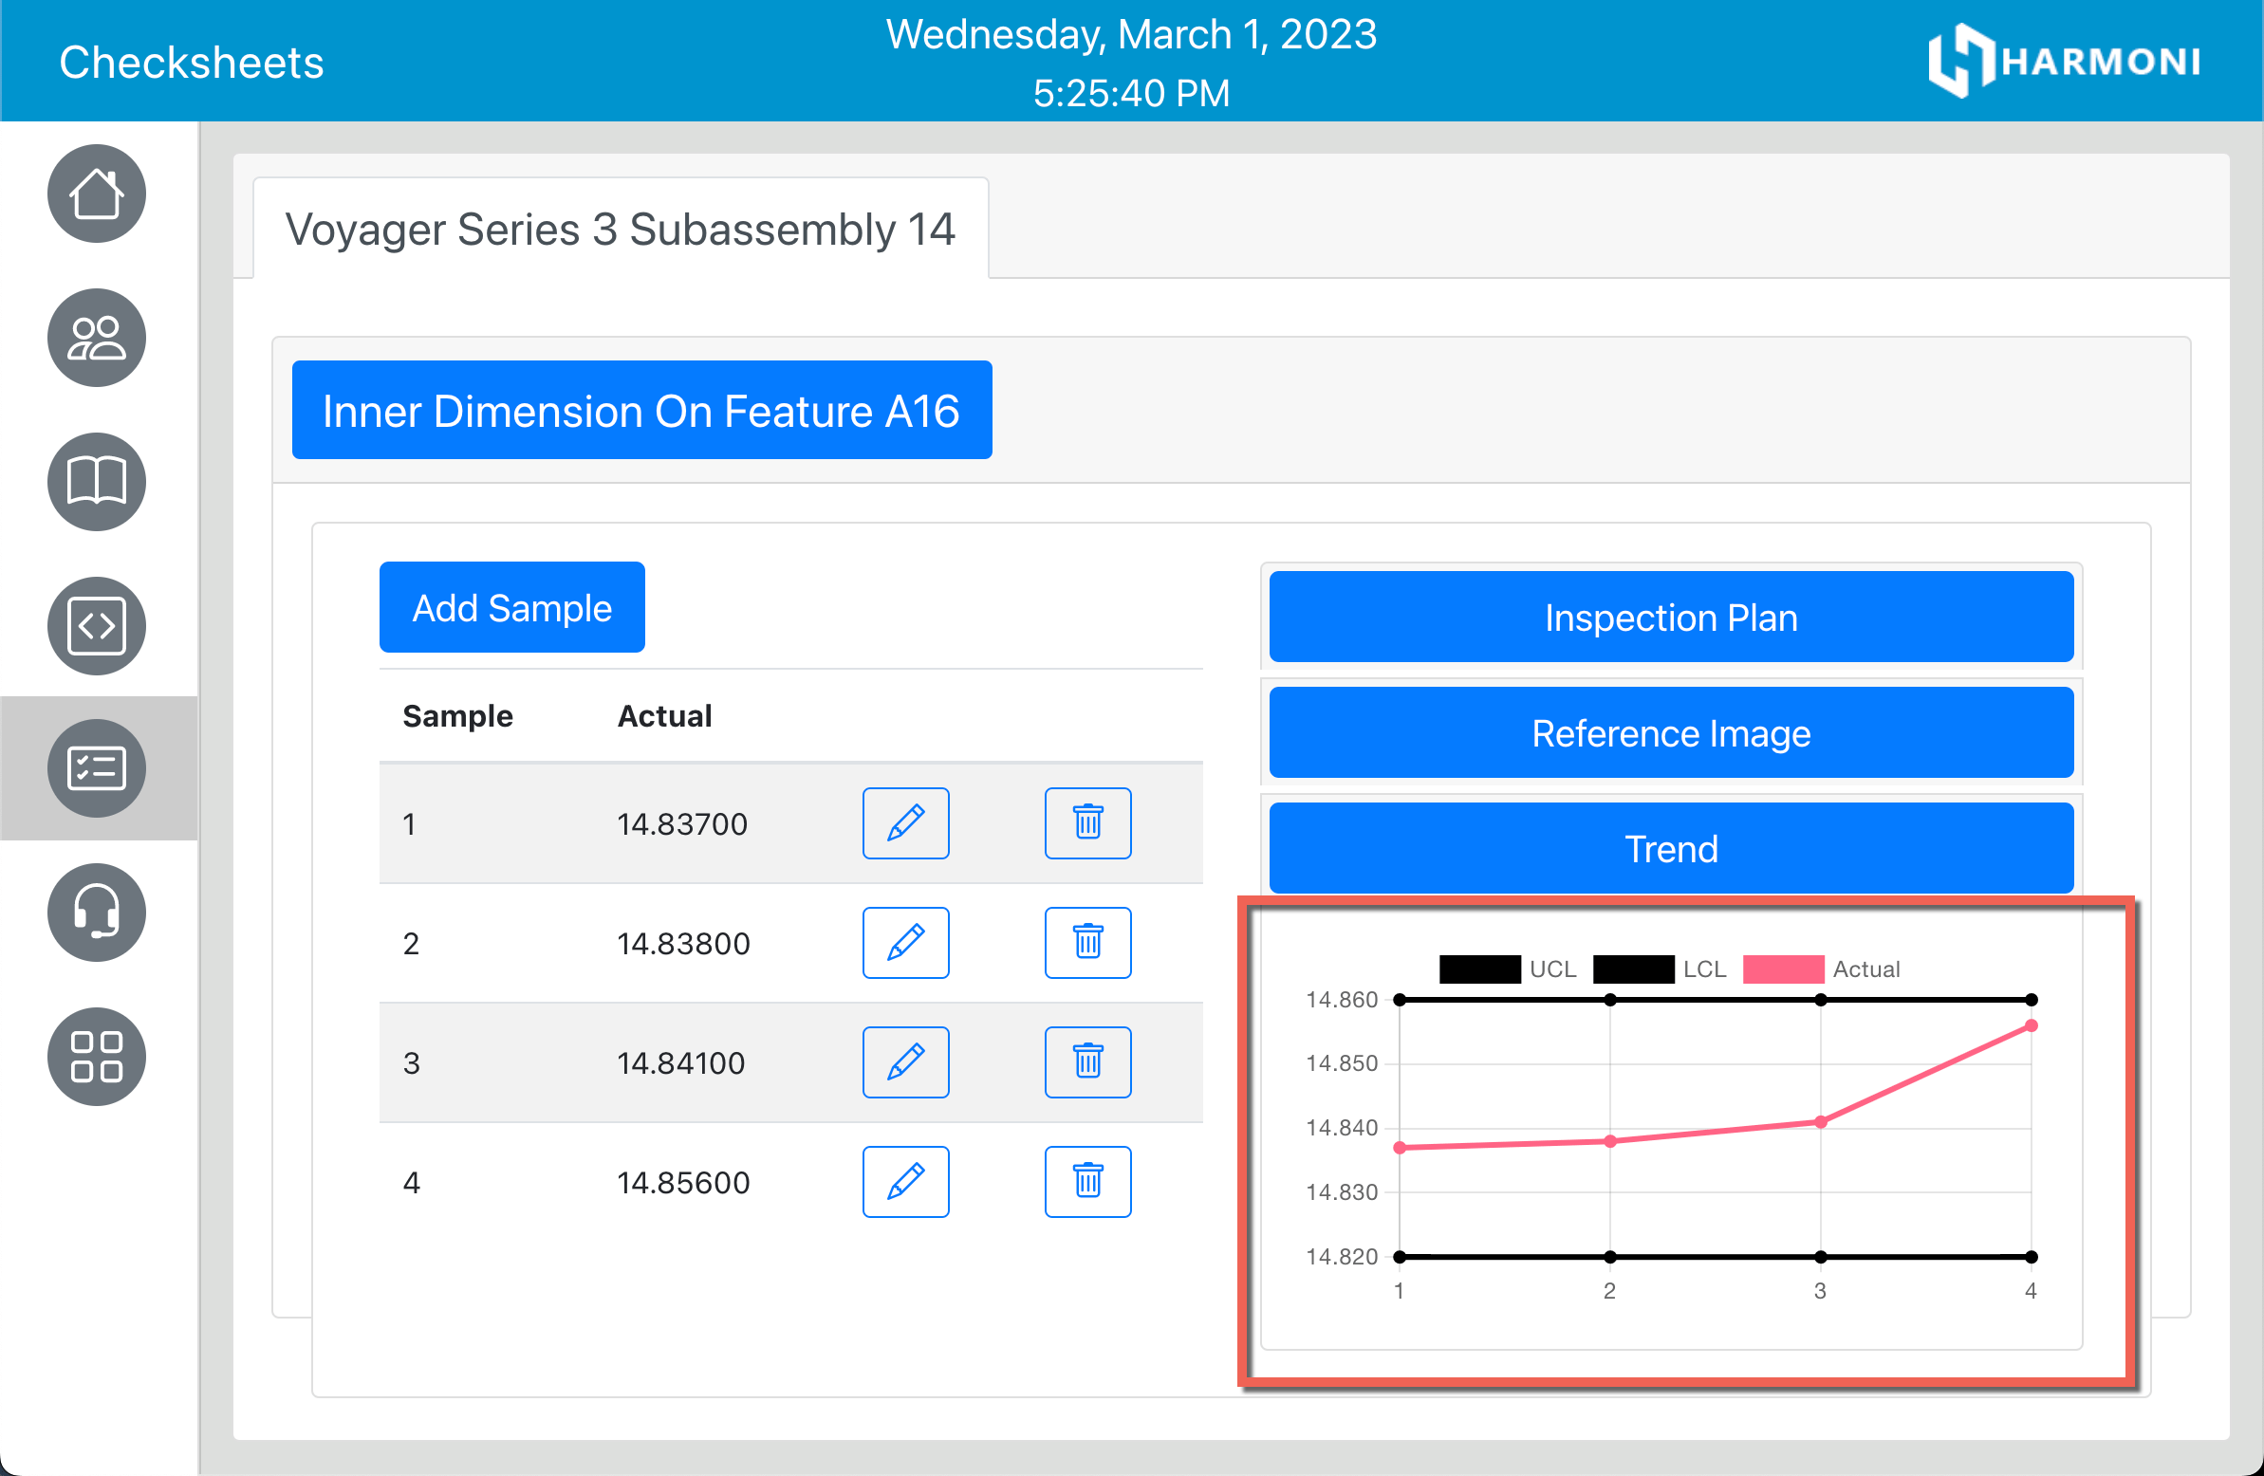
Task: Click the headset support sidebar icon
Action: click(96, 912)
